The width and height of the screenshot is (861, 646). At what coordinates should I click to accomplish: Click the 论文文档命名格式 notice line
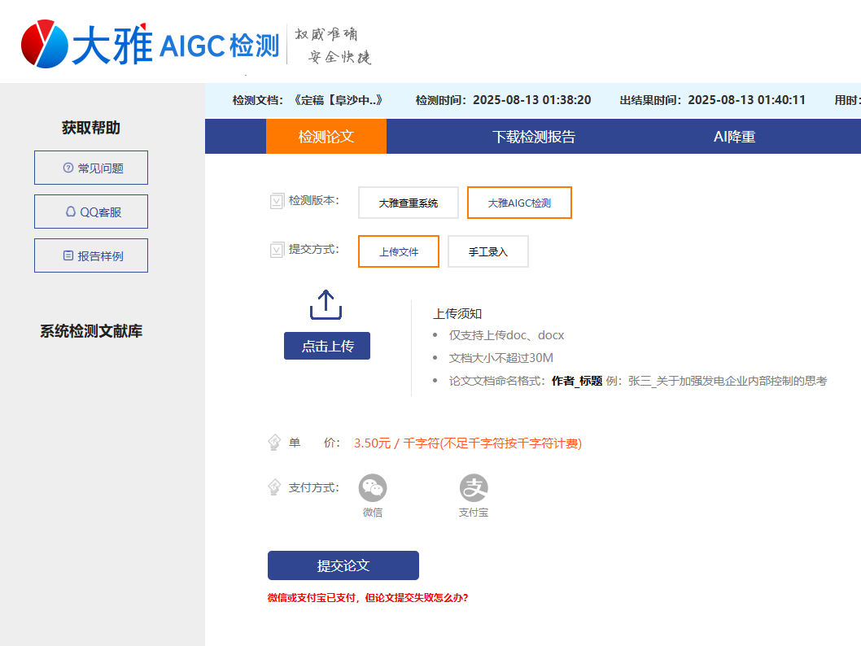tap(638, 381)
